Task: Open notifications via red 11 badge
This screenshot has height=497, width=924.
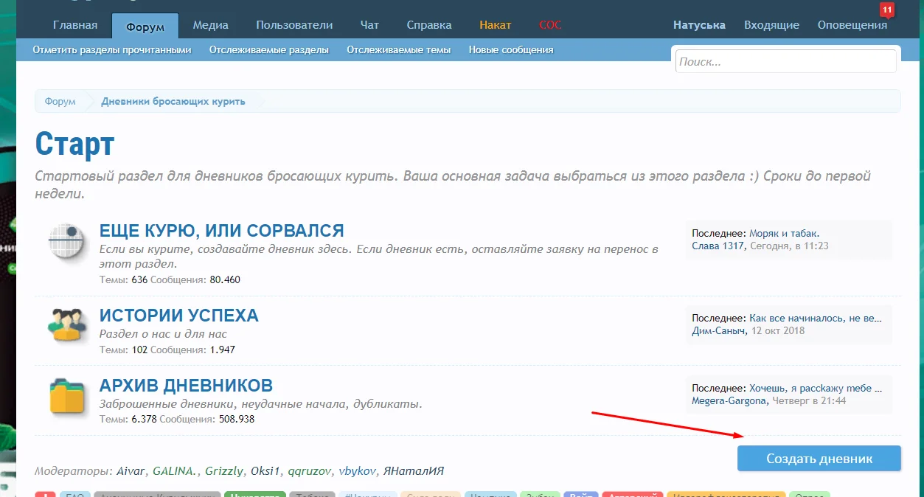Action: coord(886,10)
